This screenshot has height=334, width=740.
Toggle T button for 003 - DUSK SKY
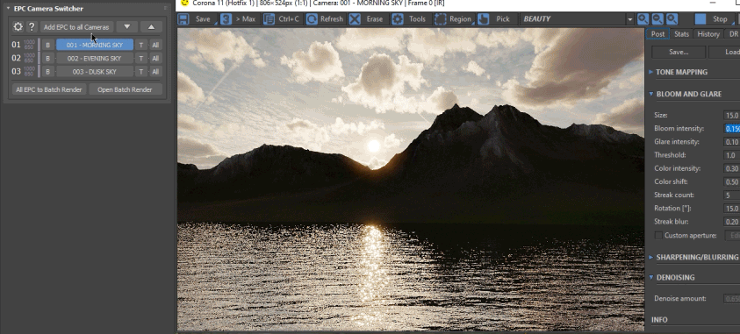pos(140,72)
